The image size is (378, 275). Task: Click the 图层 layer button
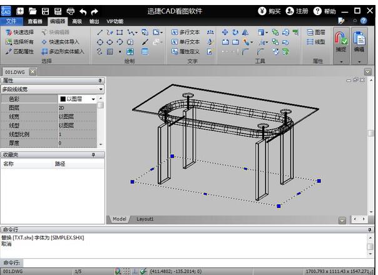point(316,33)
